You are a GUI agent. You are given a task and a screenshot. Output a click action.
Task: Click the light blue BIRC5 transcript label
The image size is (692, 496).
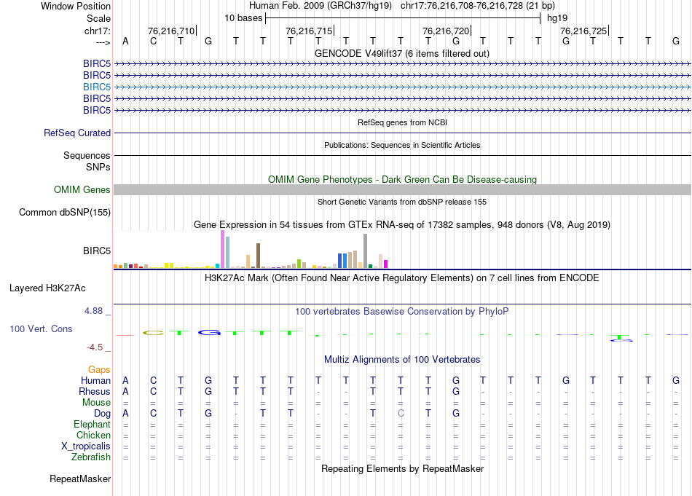(97, 87)
